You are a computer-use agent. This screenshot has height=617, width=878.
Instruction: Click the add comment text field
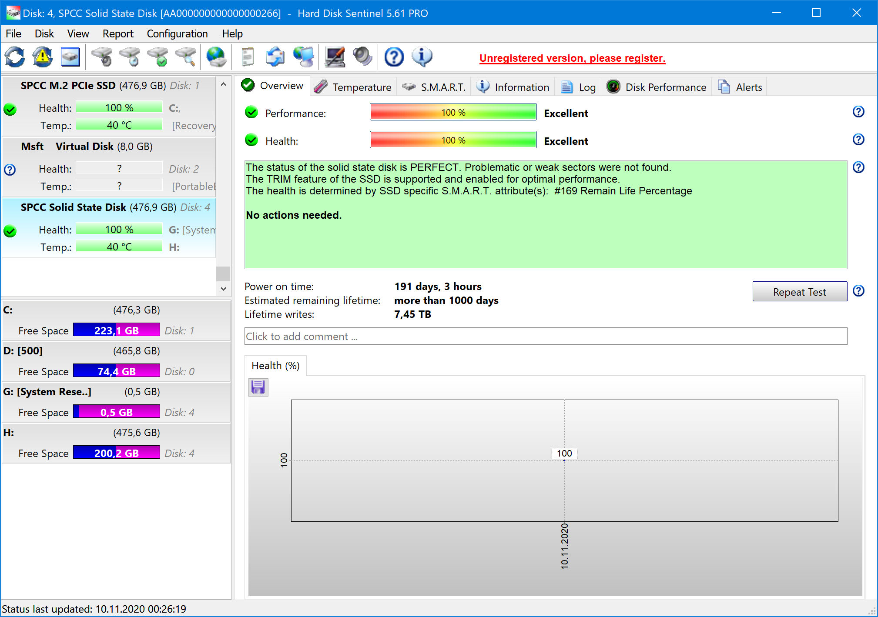(545, 336)
